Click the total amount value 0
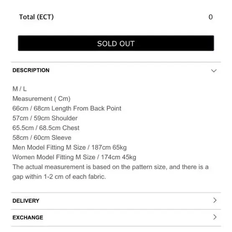 point(211,17)
